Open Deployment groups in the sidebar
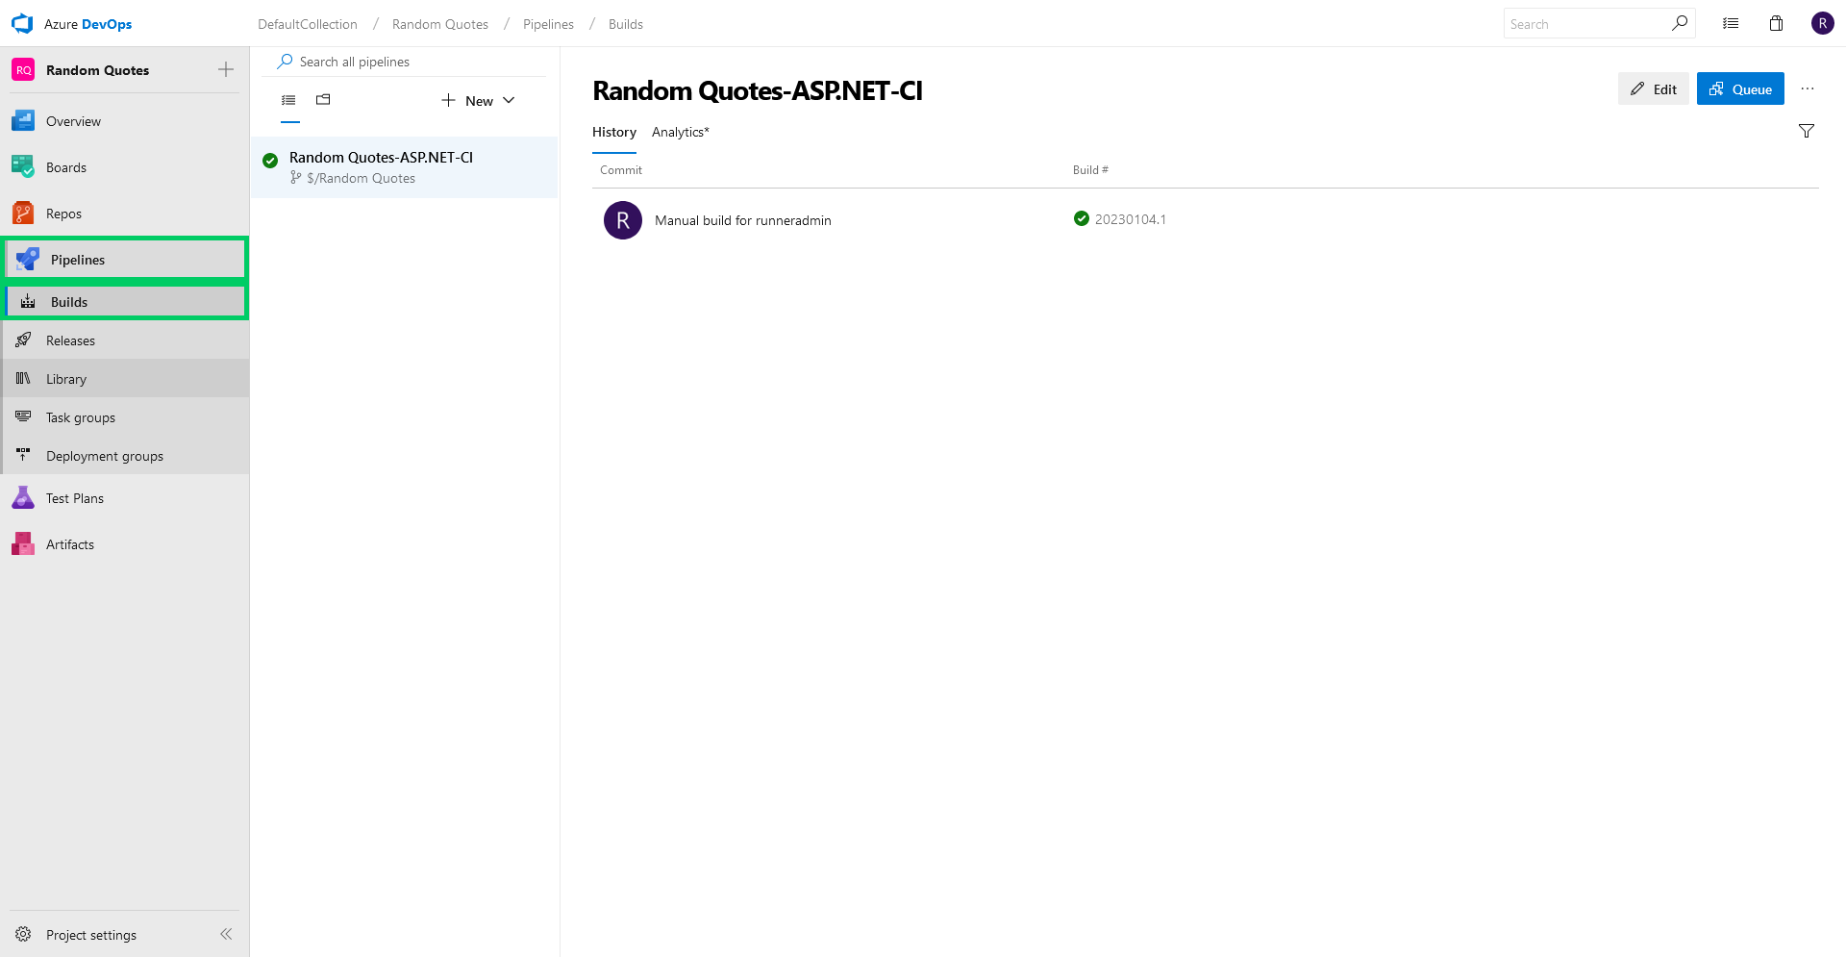The image size is (1846, 957). (125, 456)
